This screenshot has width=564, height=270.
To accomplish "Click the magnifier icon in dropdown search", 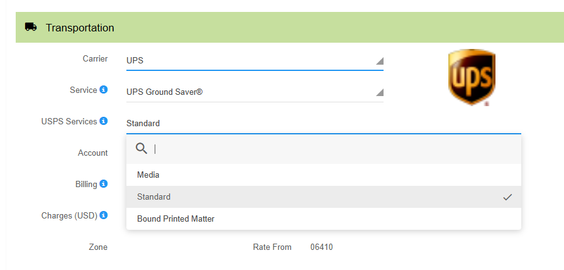I will (x=141, y=148).
